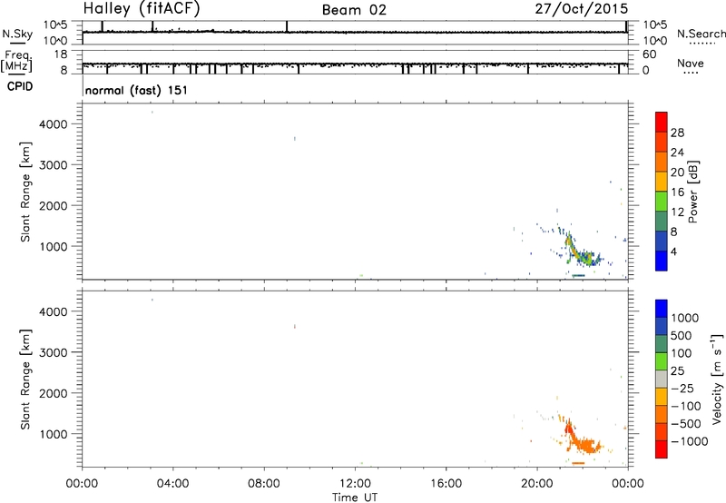The height and width of the screenshot is (503, 726).
Task: Click the 'N.Sky' legend label
Action: point(17,34)
